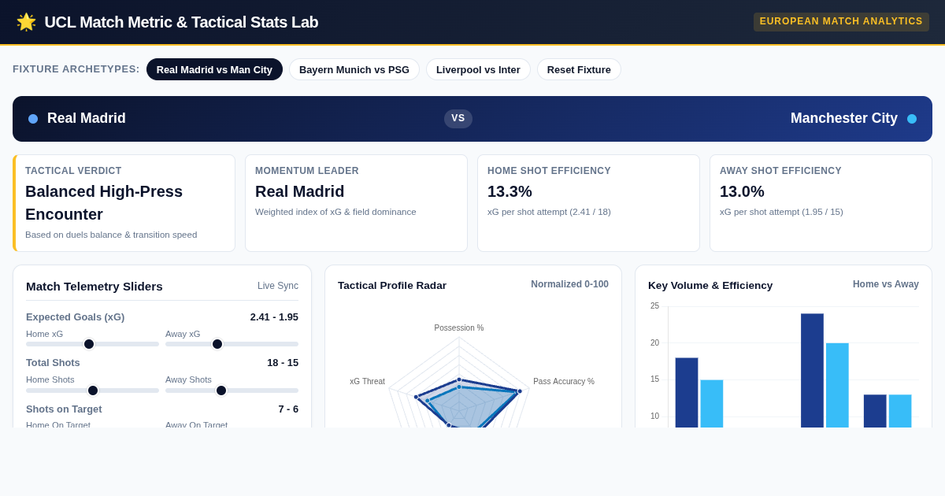Screen dimensions: 945x496
Task: Click the Tactical Verdict card
Action: (124, 203)
